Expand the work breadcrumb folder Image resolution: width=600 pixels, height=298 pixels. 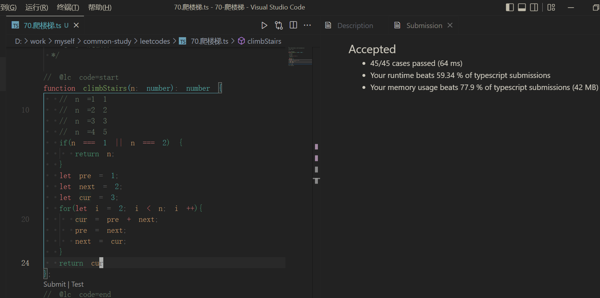[x=38, y=41]
